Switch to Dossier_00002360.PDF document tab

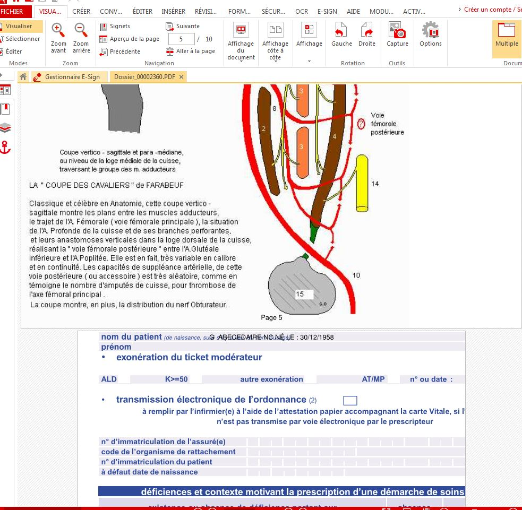click(144, 77)
